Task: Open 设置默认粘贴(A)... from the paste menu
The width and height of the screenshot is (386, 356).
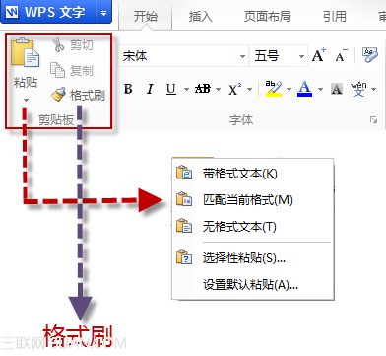Action: coord(253,285)
